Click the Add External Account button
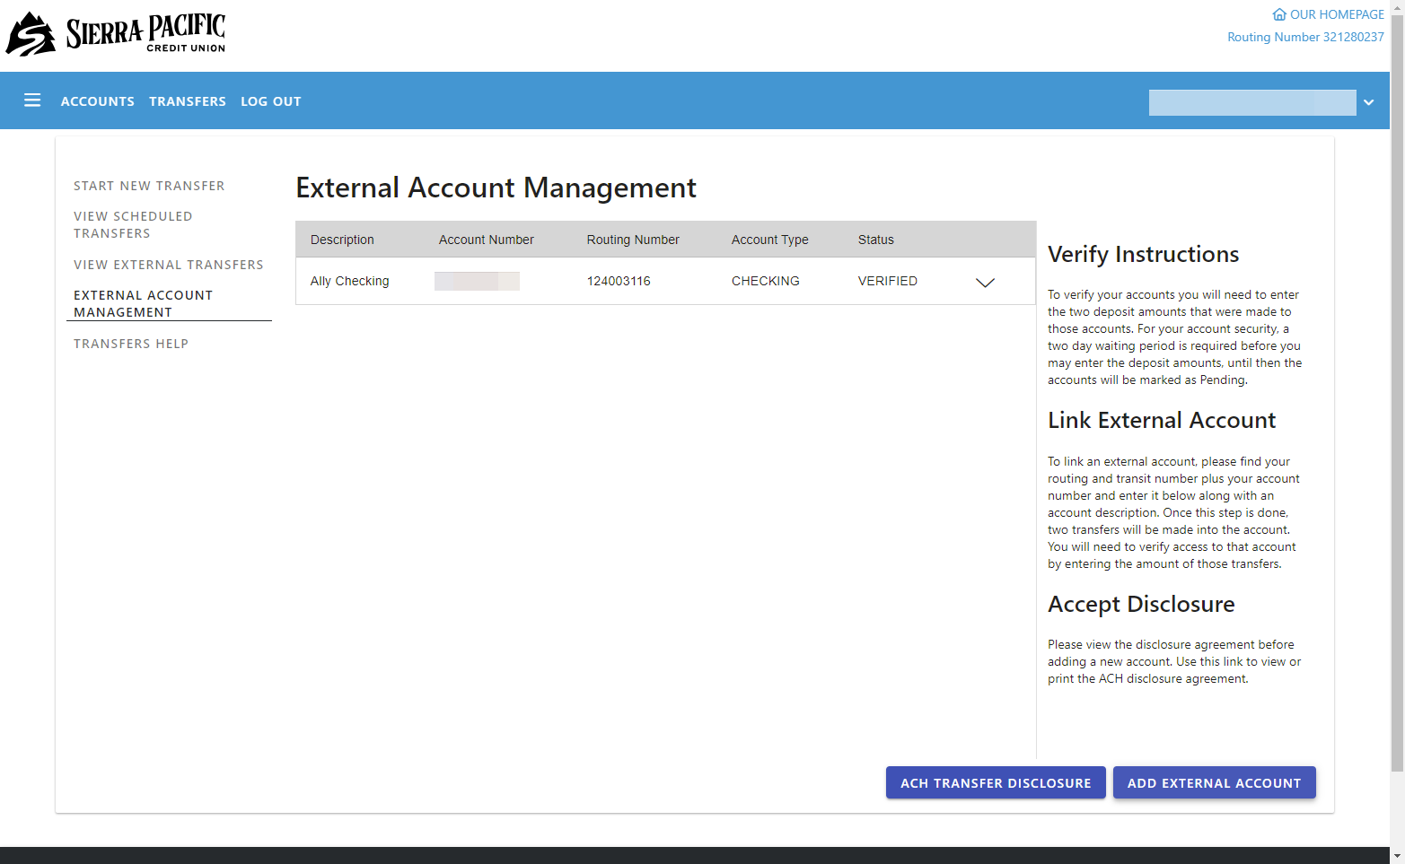 point(1214,782)
